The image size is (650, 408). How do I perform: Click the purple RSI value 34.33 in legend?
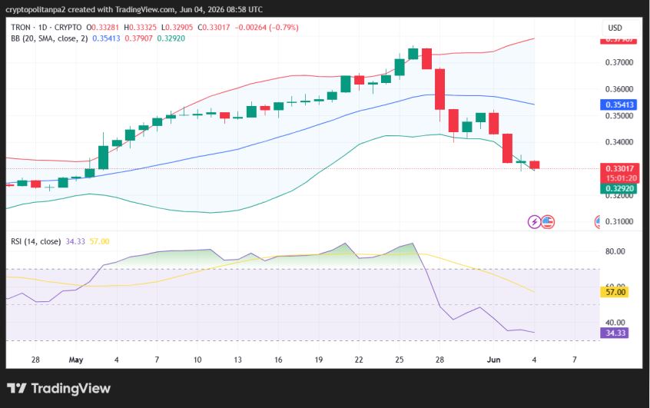click(75, 241)
